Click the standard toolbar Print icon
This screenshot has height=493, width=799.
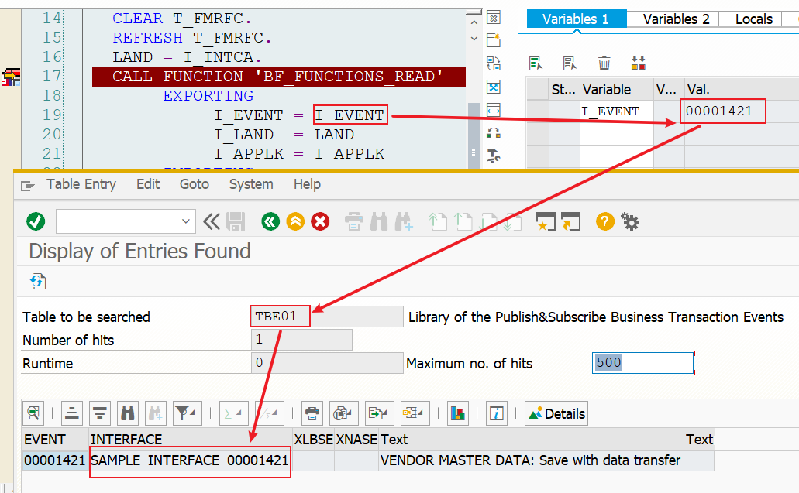point(354,221)
